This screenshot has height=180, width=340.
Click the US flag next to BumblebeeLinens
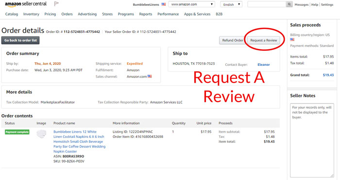[164, 4]
